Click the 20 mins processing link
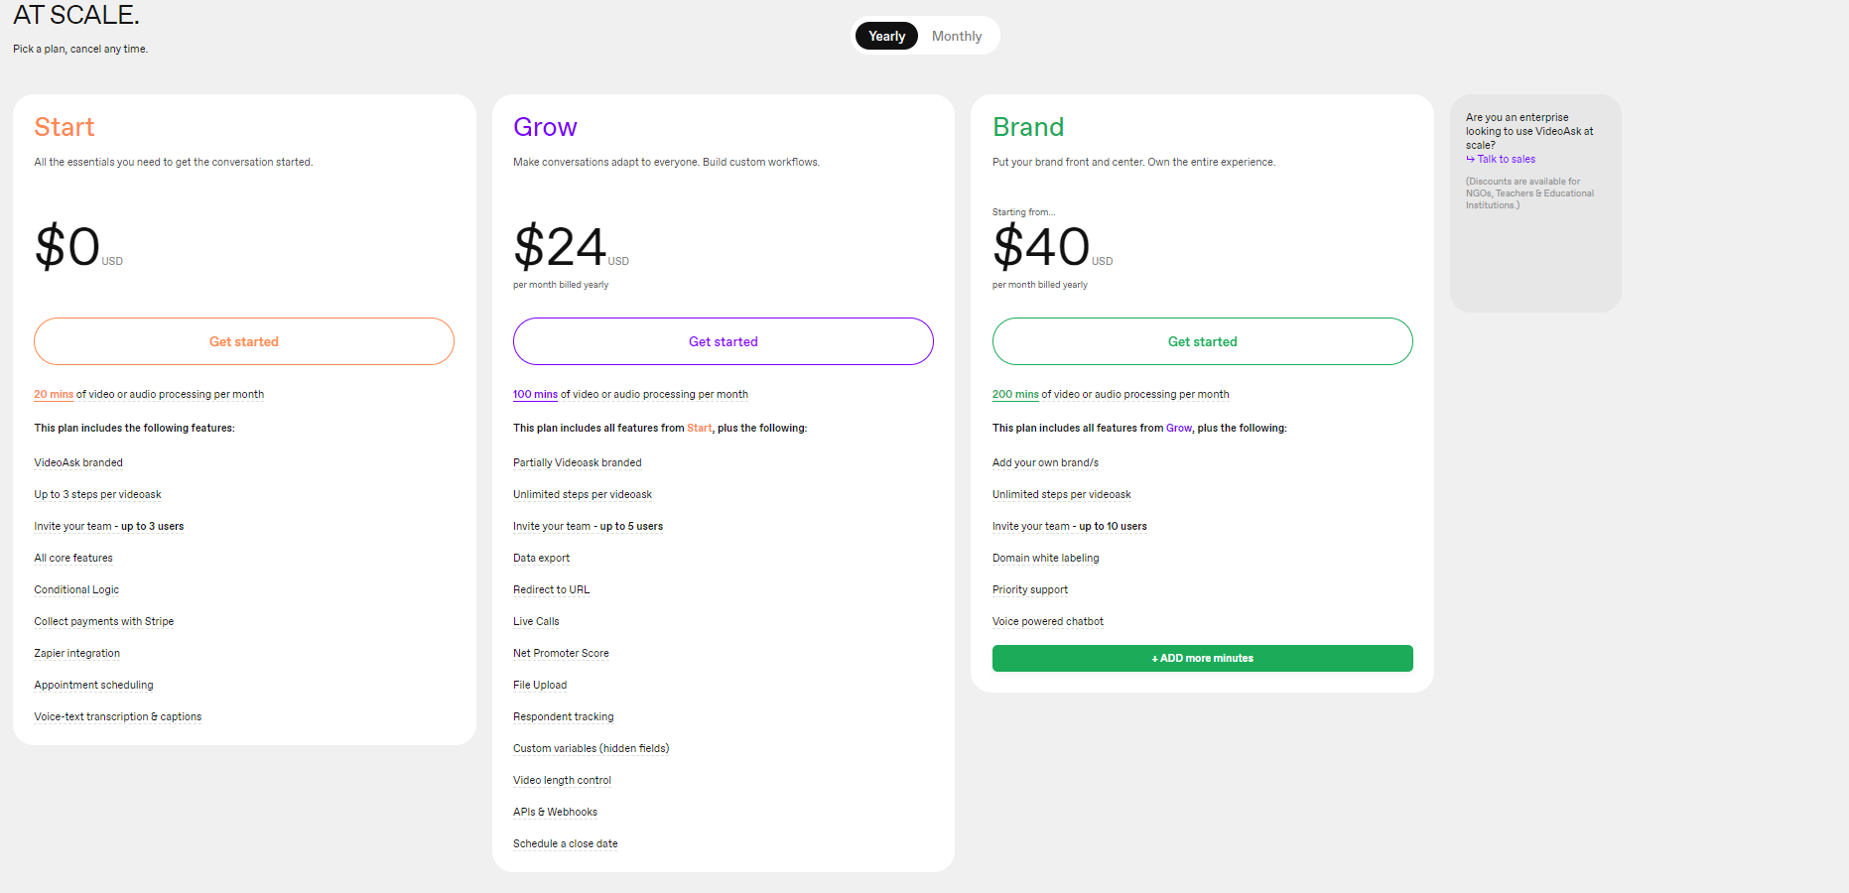 [x=54, y=394]
